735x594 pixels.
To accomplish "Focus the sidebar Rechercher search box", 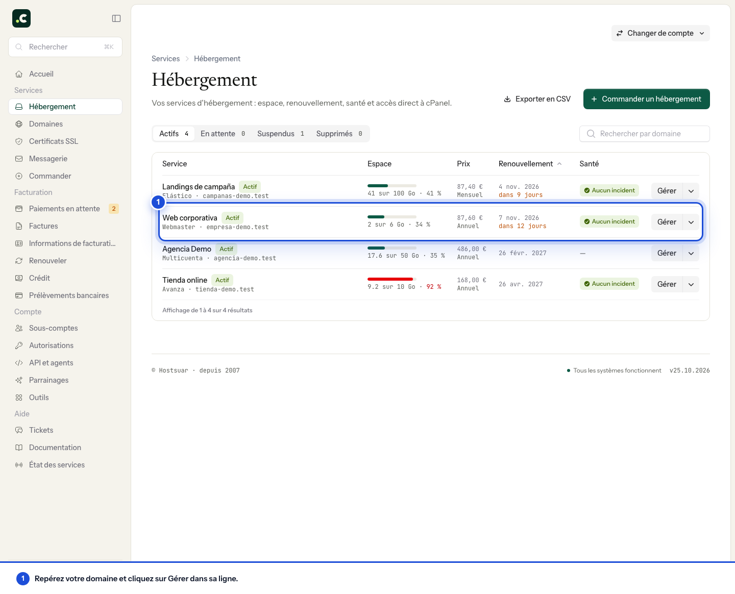I will point(65,47).
